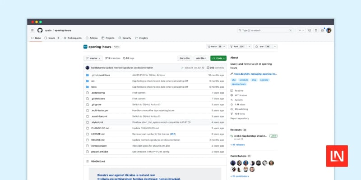Expand the Add file dropdown
The height and width of the screenshot is (180, 361).
click(200, 58)
